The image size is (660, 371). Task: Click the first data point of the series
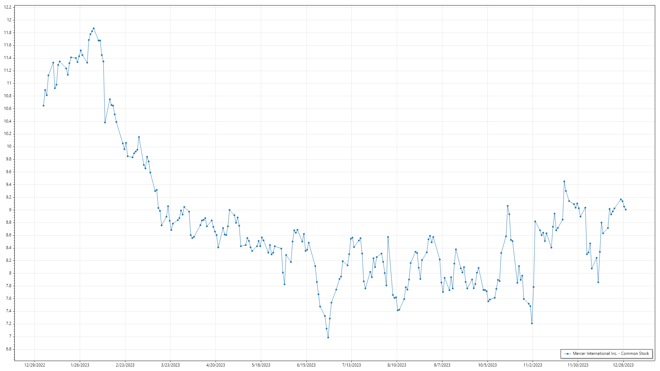[x=43, y=106]
